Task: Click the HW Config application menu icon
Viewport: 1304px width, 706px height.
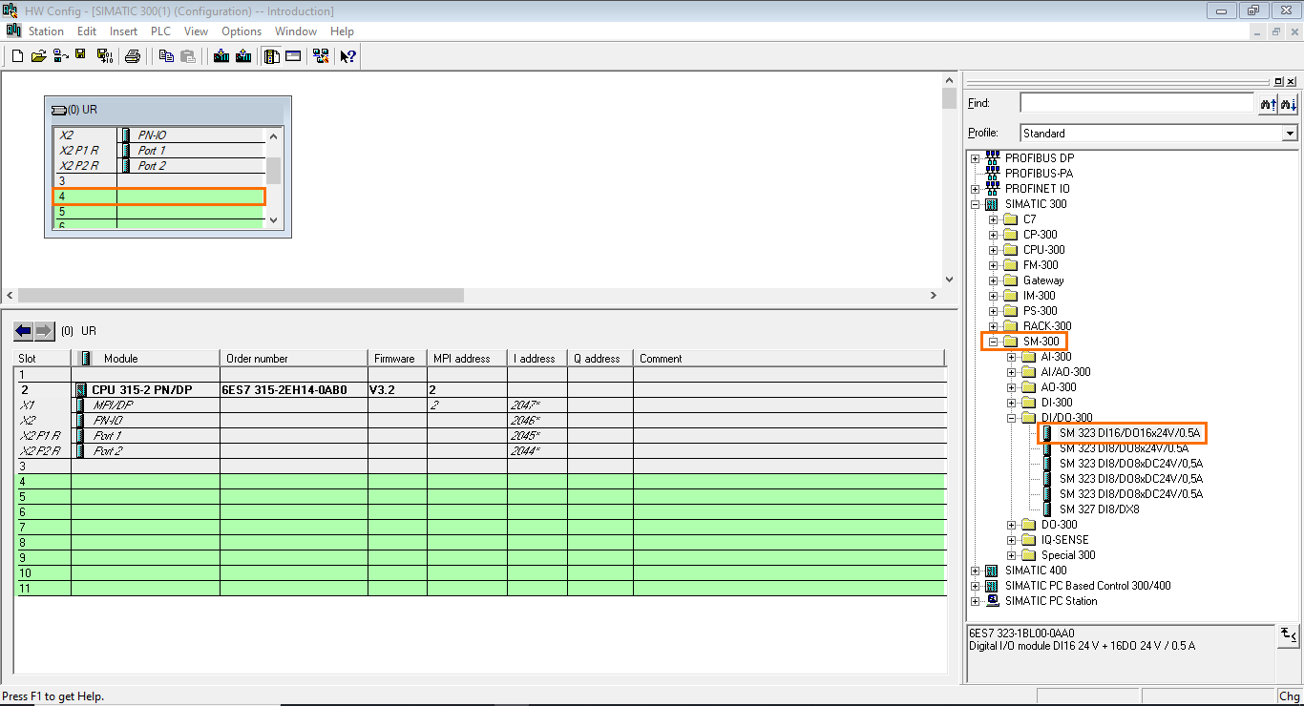Action: (12, 31)
